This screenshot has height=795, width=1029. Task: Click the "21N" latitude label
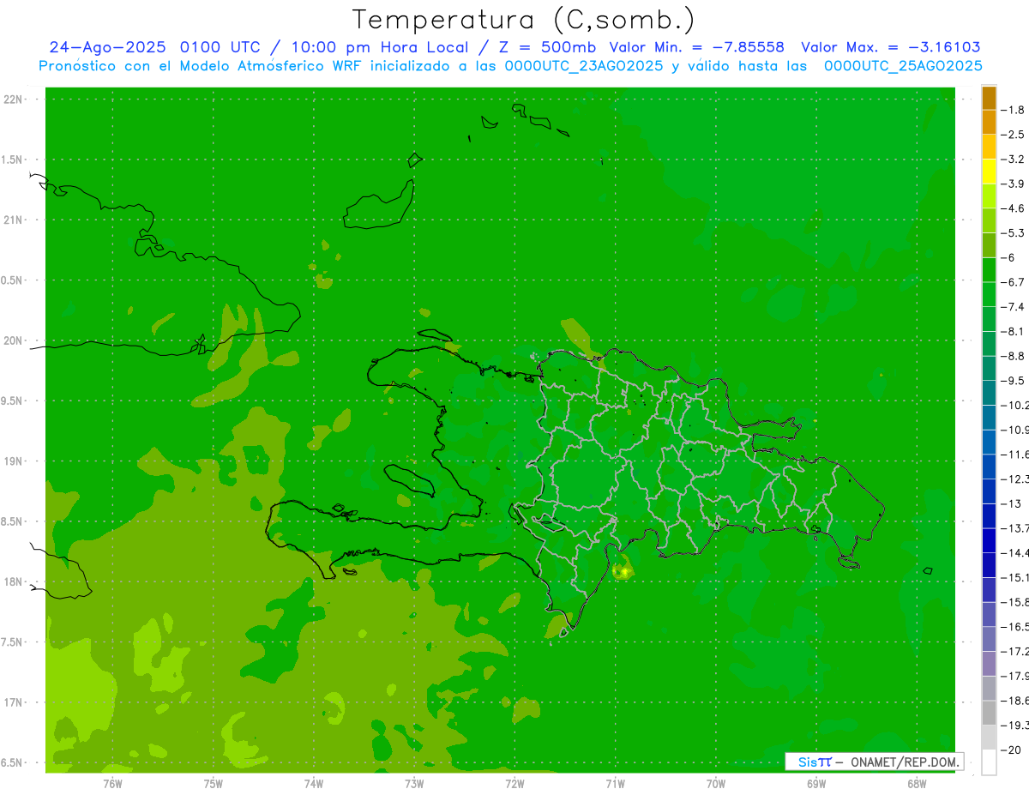click(14, 220)
